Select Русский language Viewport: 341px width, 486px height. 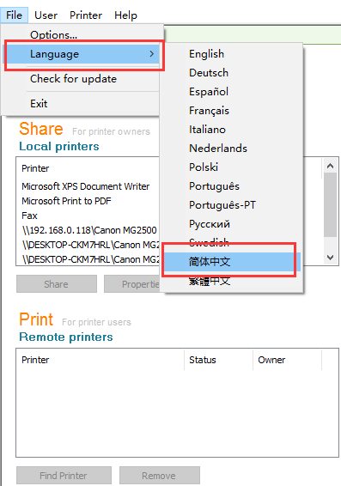click(x=232, y=224)
